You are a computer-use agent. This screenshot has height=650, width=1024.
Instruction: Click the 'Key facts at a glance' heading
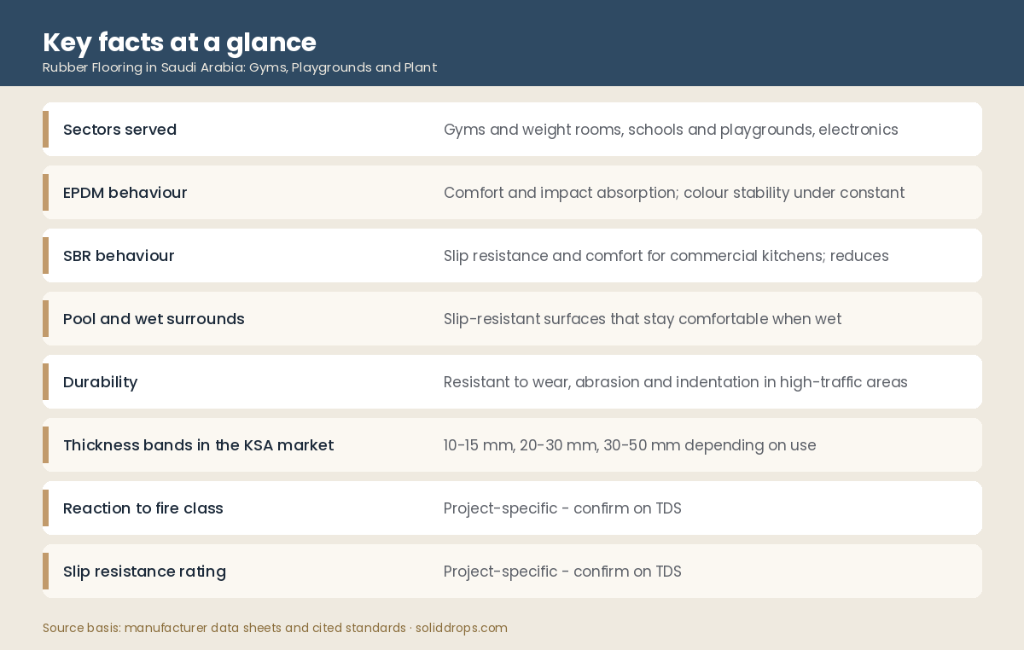click(179, 42)
